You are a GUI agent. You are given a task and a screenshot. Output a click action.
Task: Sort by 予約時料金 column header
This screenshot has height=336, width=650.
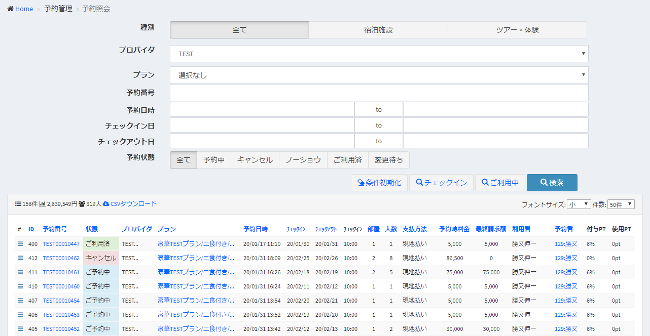[x=454, y=229]
